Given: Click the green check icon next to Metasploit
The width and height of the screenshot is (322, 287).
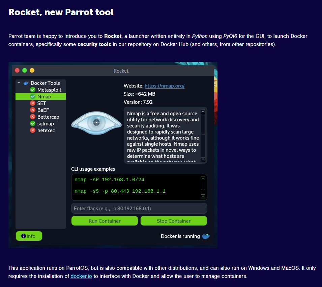Looking at the screenshot, I should tap(33, 90).
